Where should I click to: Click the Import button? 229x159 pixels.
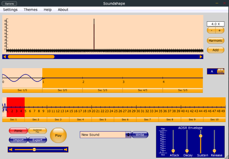pos(18,140)
